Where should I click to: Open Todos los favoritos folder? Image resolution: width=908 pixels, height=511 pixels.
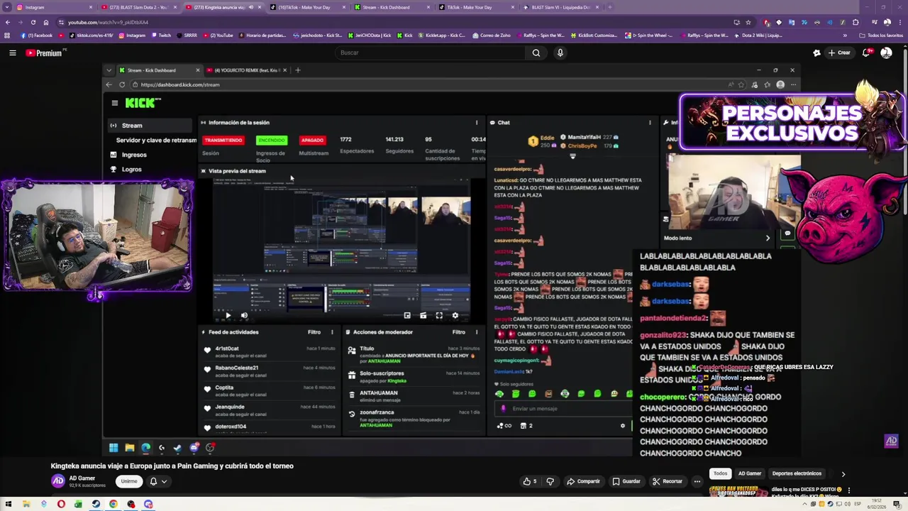[882, 35]
